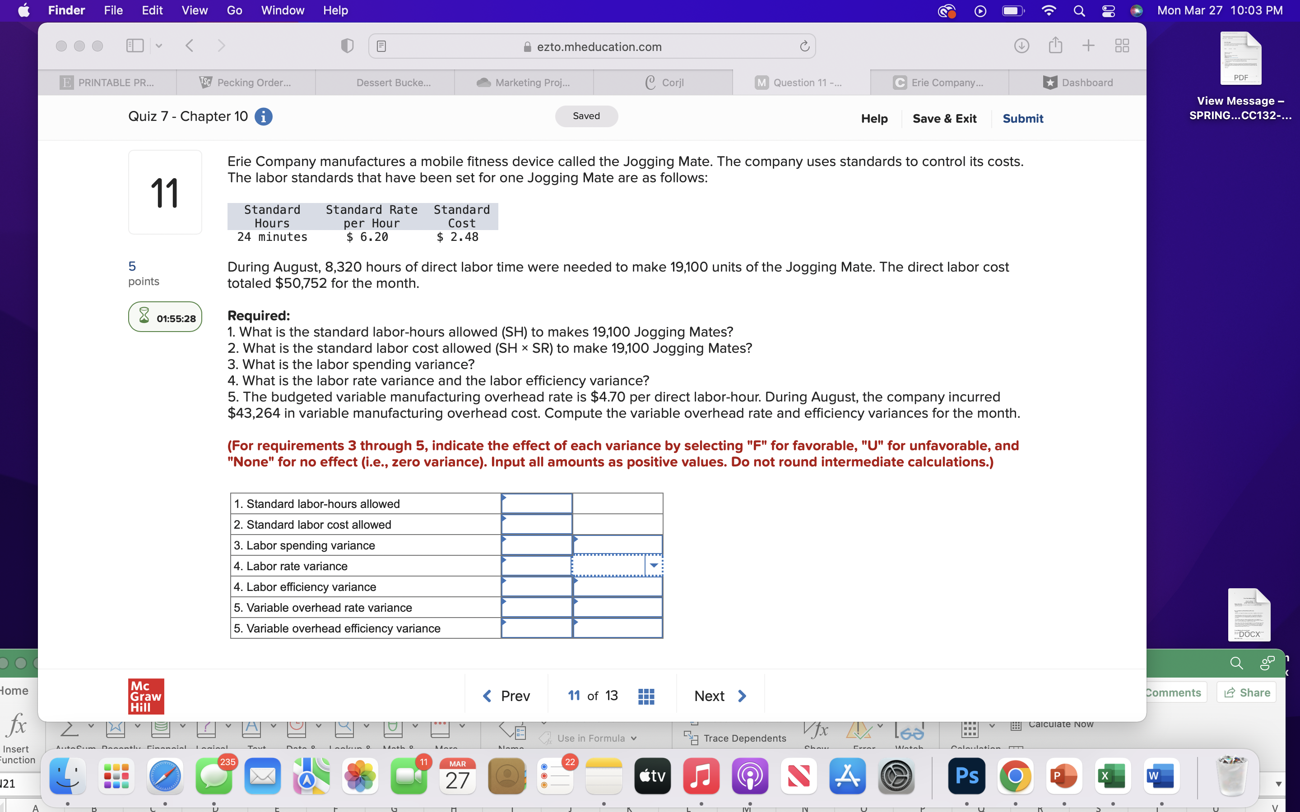The image size is (1300, 812).
Task: Open the Use in Formula dropdown
Action: tap(594, 738)
